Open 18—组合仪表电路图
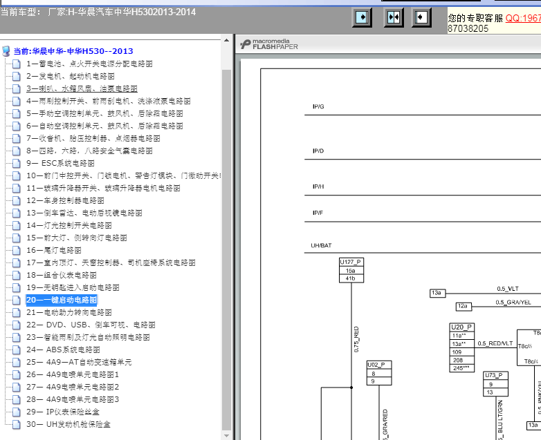This screenshot has height=440, width=541. point(62,275)
